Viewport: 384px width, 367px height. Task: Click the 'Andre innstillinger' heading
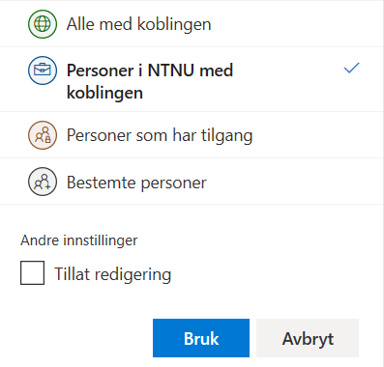(x=79, y=240)
